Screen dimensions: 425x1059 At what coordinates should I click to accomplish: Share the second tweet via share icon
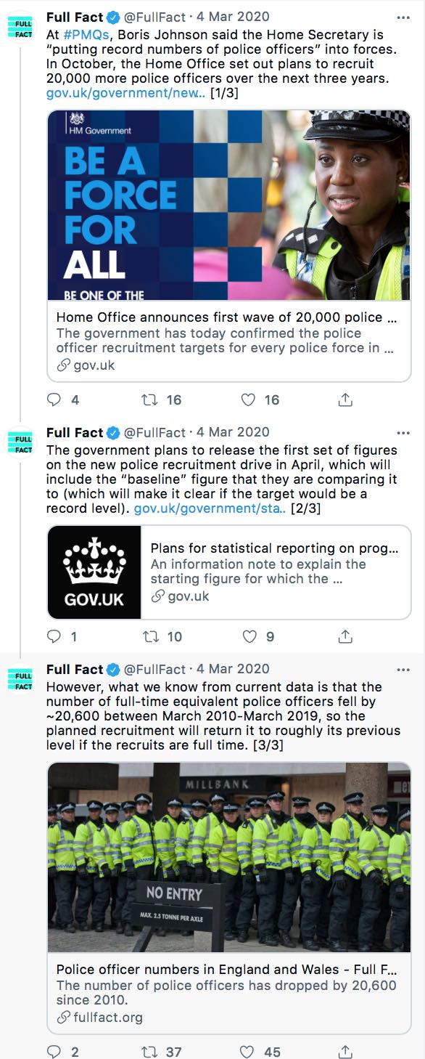346,636
